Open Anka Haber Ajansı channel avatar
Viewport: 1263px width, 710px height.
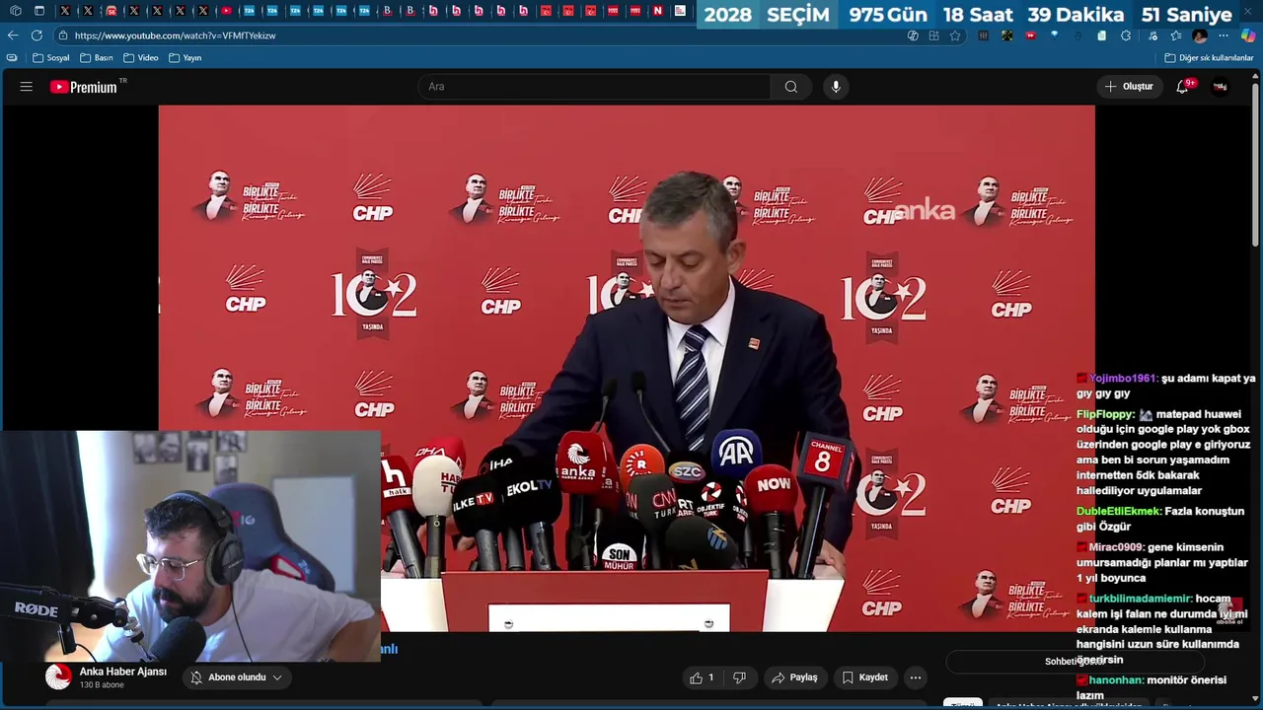[x=58, y=676]
